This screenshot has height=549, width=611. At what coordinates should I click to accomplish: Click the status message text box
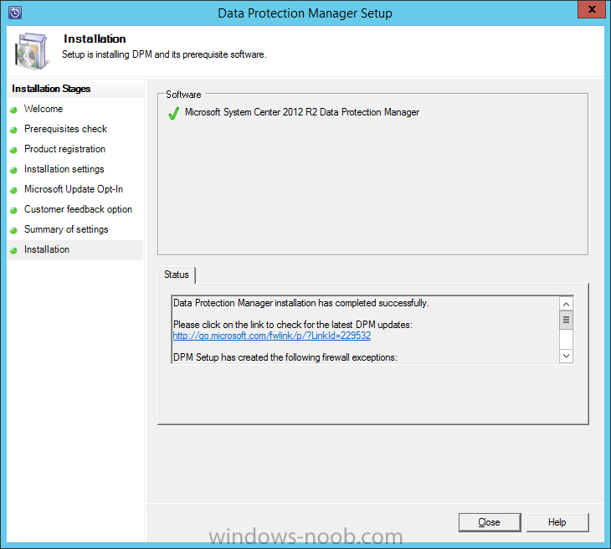tap(365, 330)
